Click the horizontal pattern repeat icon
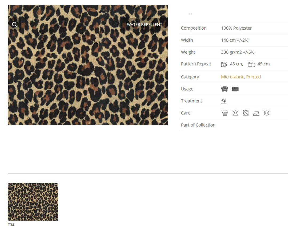This screenshot has width=288, height=229. coord(224,64)
